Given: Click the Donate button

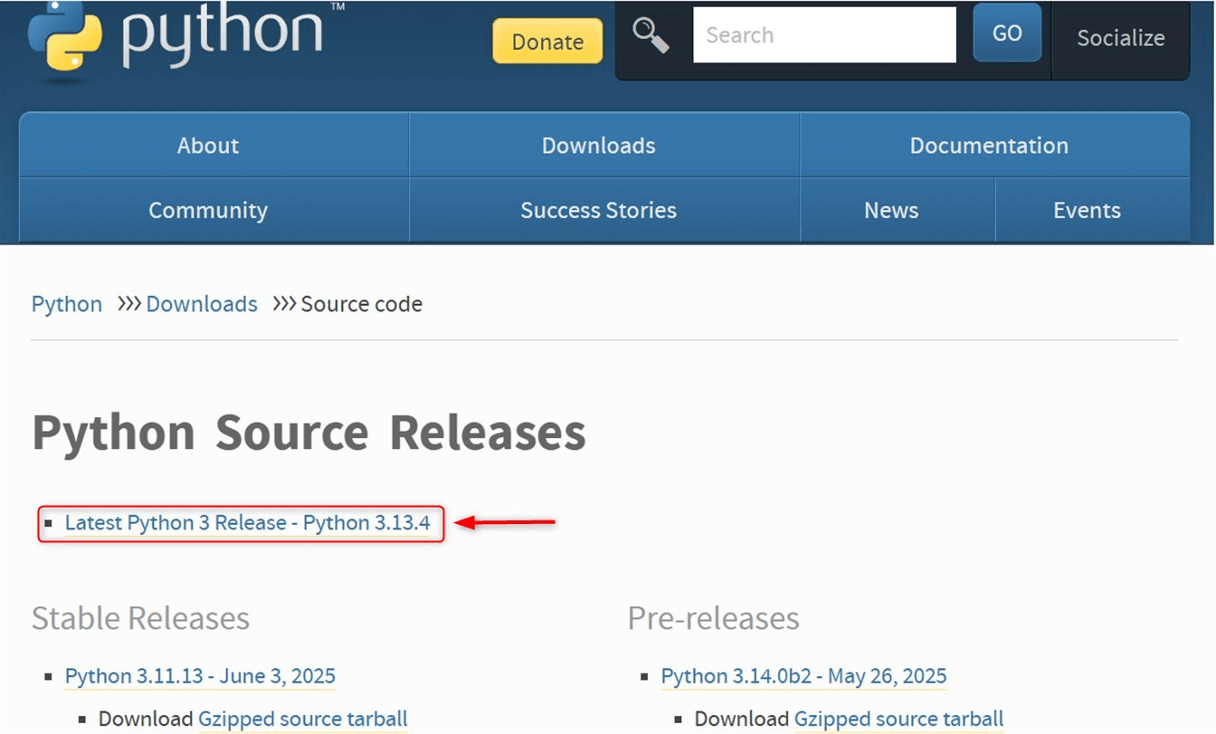Looking at the screenshot, I should coord(547,42).
